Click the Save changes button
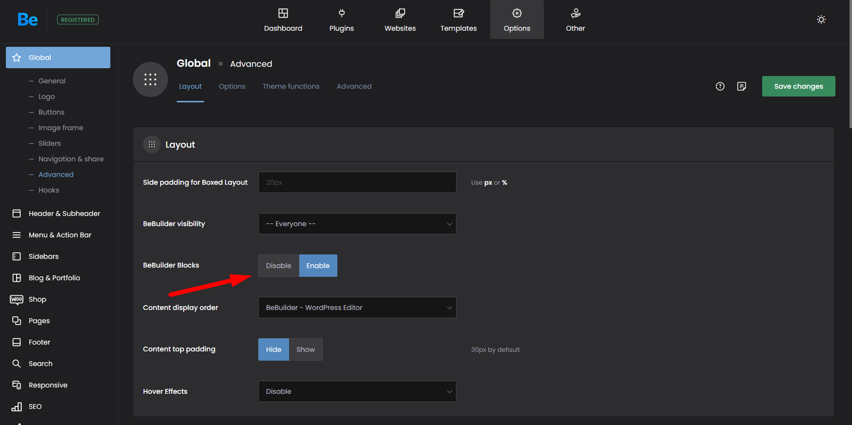This screenshot has width=852, height=425. [799, 86]
